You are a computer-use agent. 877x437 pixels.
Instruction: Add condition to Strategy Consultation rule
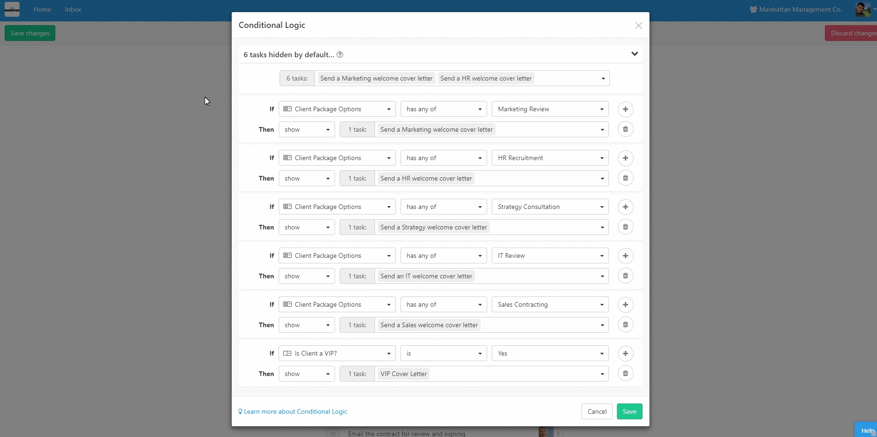pyautogui.click(x=625, y=207)
